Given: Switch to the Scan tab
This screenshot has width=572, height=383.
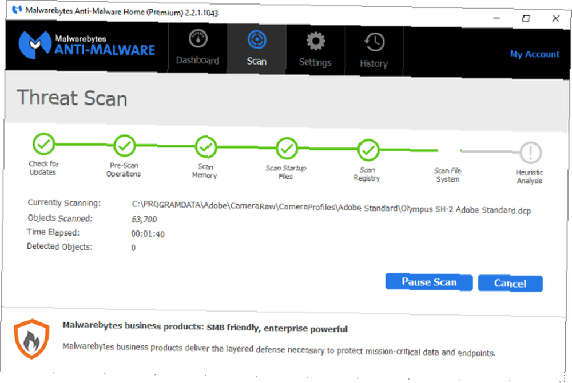Looking at the screenshot, I should pos(256,49).
